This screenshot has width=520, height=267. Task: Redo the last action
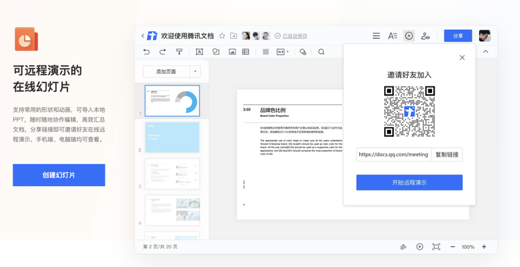pos(162,52)
